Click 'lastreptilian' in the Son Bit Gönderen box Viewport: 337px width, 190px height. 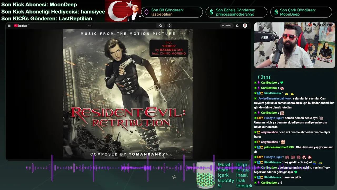pos(162,14)
